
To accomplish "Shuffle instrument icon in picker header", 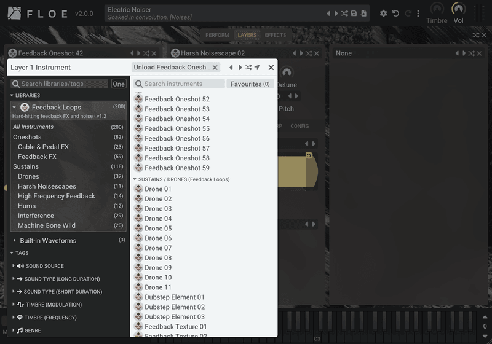I will coord(248,68).
